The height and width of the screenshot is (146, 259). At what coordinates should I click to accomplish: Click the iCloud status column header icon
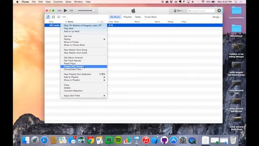coord(102,21)
